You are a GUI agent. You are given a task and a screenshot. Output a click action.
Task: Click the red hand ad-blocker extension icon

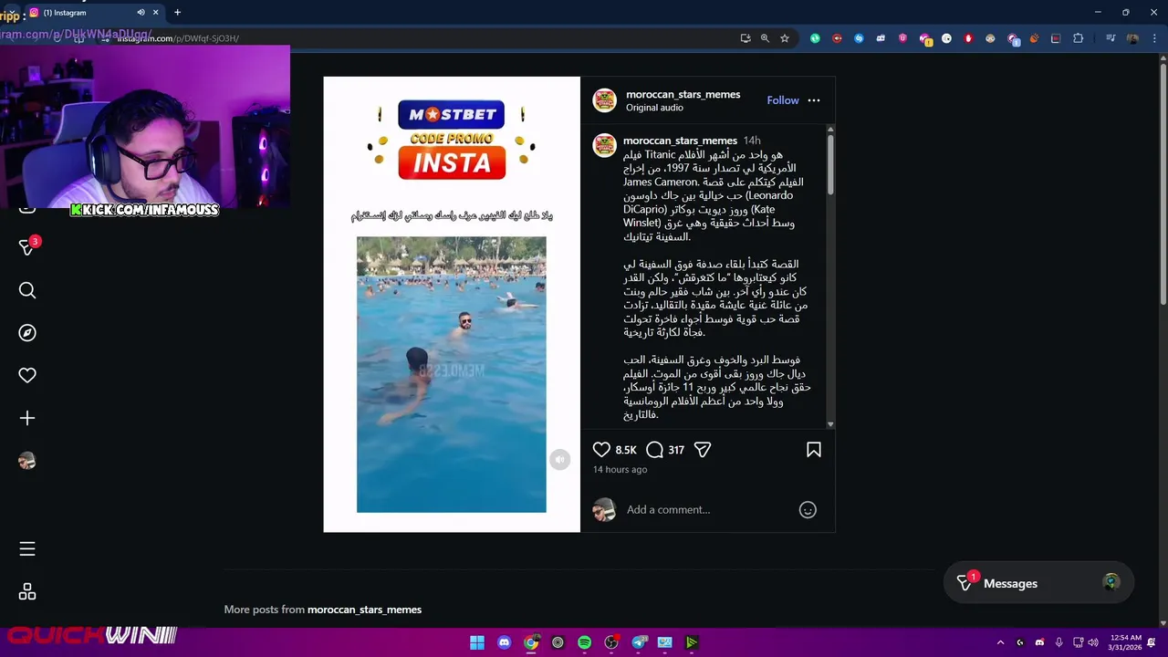click(x=968, y=38)
